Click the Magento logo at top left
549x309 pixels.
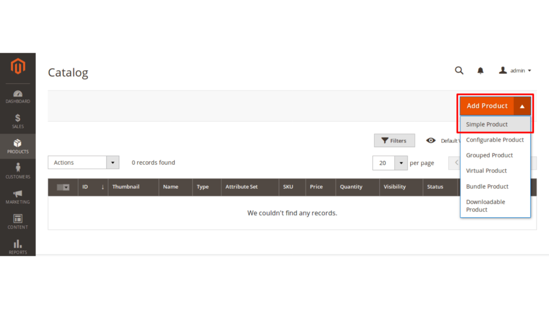(x=18, y=66)
